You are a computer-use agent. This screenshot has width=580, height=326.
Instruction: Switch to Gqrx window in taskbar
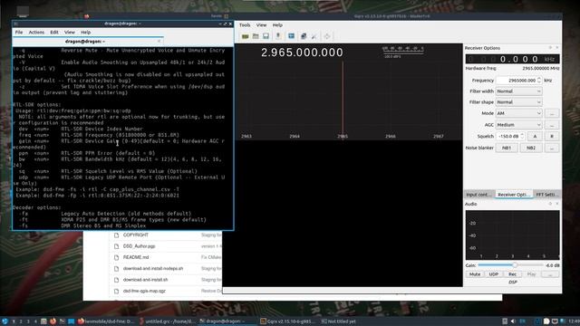coord(287,321)
